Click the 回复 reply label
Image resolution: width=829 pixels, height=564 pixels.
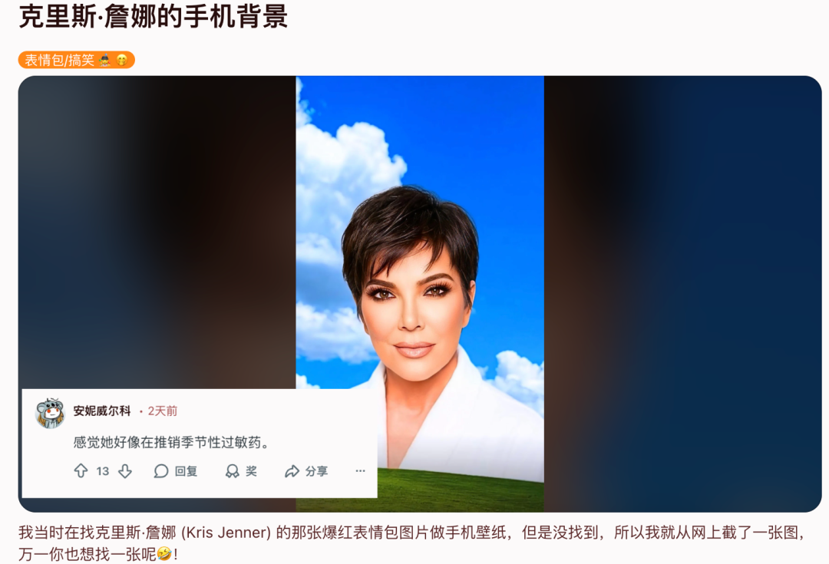[186, 471]
